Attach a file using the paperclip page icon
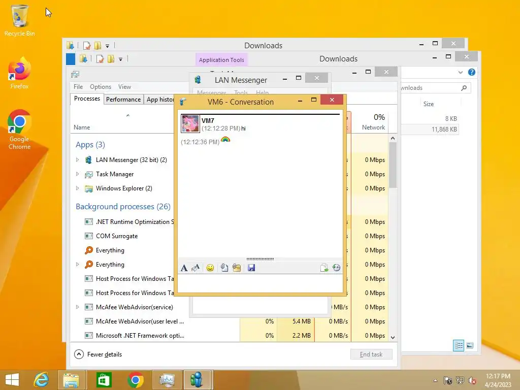Viewport: 520px width, 390px height. (x=224, y=268)
